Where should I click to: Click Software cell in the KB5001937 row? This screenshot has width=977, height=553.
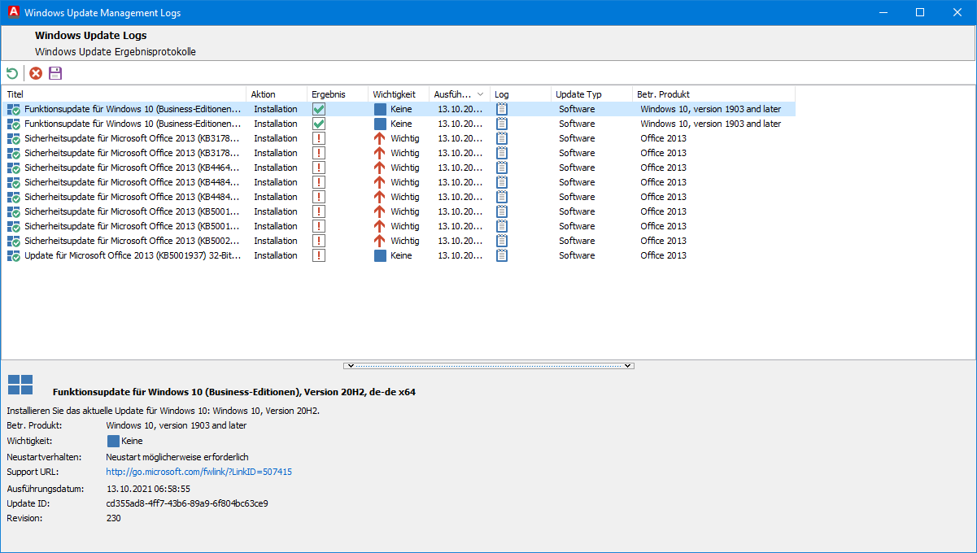577,255
